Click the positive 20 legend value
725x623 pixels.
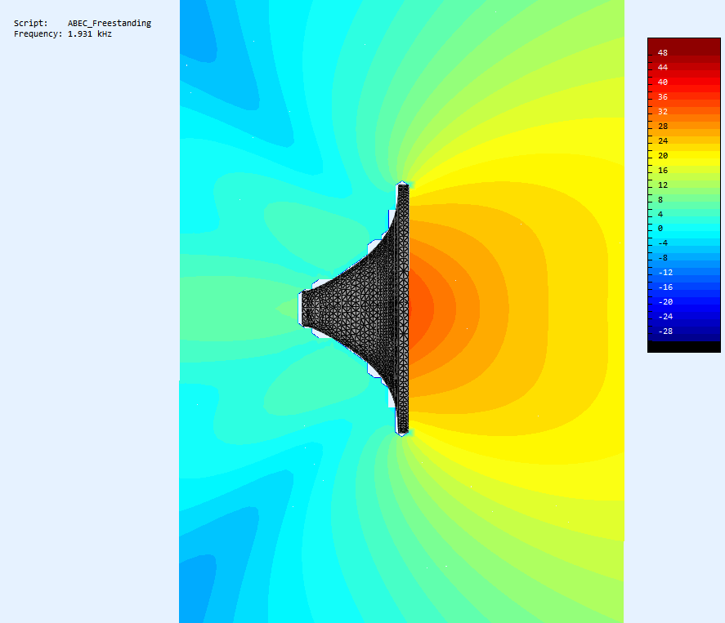pos(663,156)
